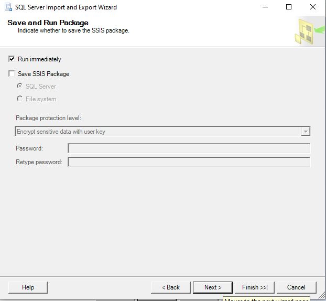Image resolution: width=326 pixels, height=301 pixels.
Task: Maximize the wizard window
Action: click(x=289, y=7)
